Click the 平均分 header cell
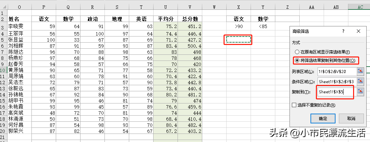The width and height of the screenshot is (370, 142). [165, 19]
